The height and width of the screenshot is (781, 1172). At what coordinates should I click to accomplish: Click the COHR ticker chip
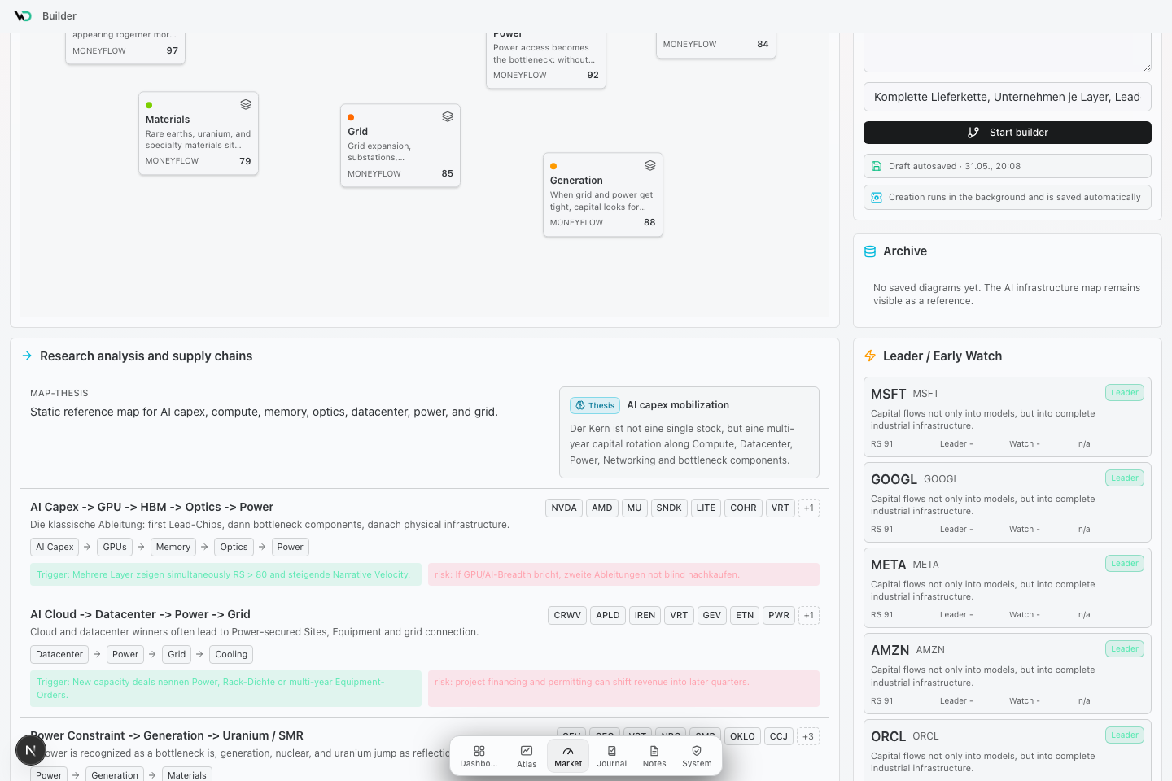744,508
